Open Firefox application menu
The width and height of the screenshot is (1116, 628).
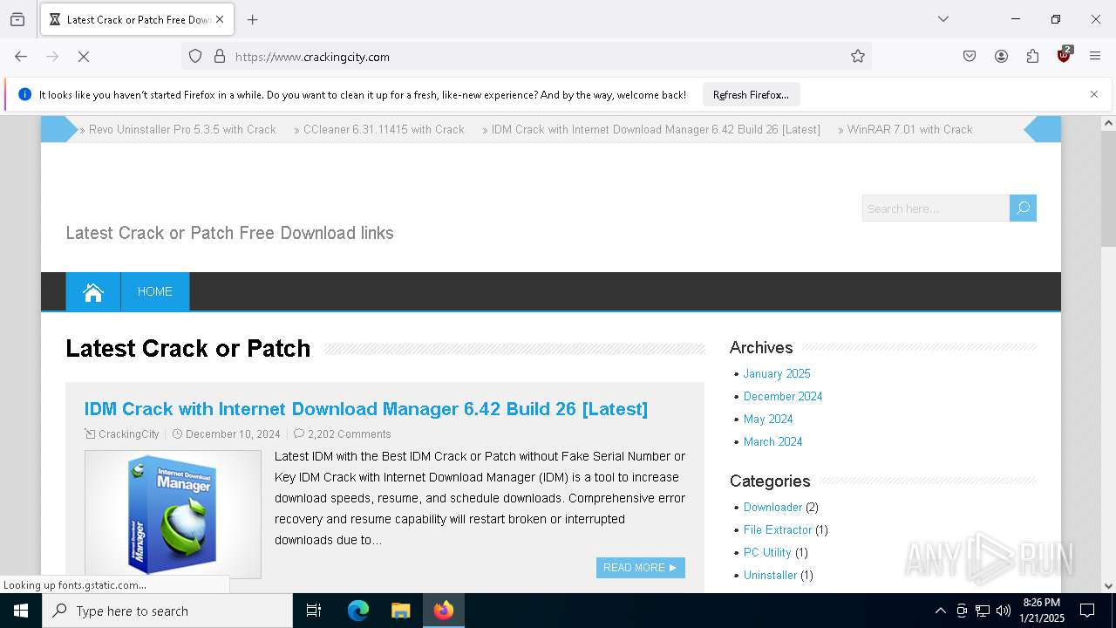[x=1095, y=57]
